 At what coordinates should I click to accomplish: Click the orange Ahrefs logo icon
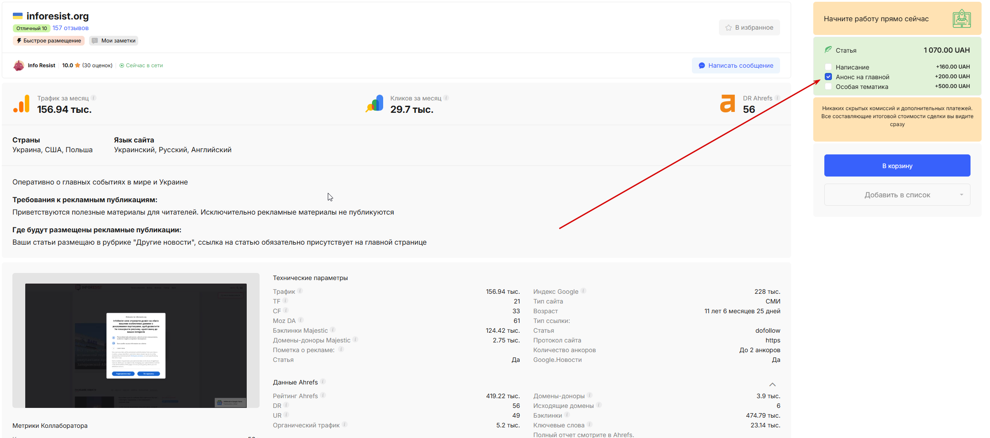click(727, 104)
